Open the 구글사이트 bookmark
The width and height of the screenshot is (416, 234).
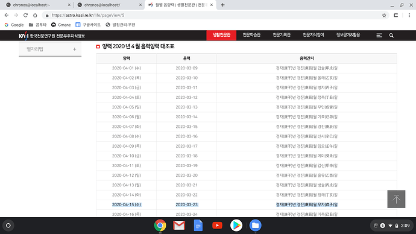pyautogui.click(x=88, y=25)
